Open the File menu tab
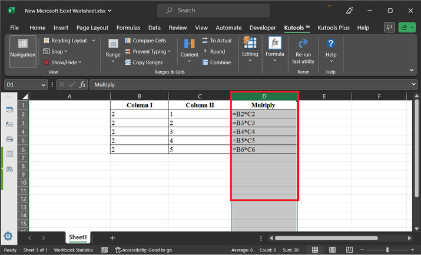 (15, 28)
